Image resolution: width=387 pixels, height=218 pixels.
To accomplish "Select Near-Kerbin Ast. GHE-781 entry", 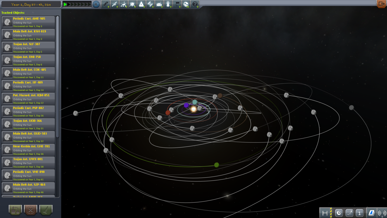I will pos(28,150).
